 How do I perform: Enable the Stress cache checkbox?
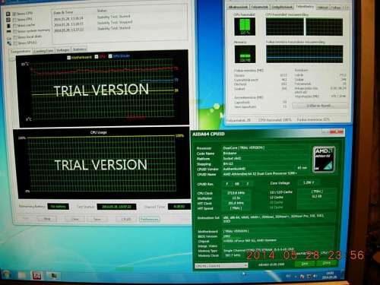14,26
